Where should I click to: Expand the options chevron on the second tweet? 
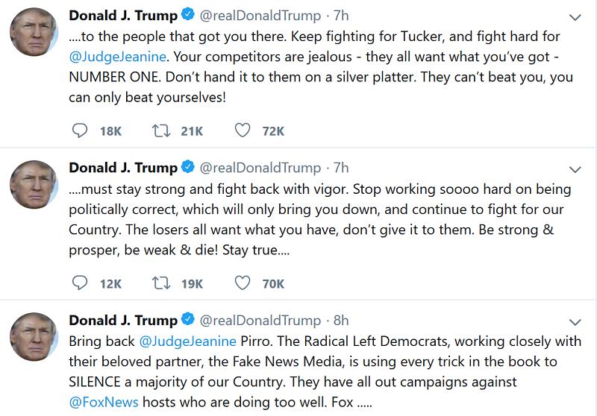[x=575, y=168]
